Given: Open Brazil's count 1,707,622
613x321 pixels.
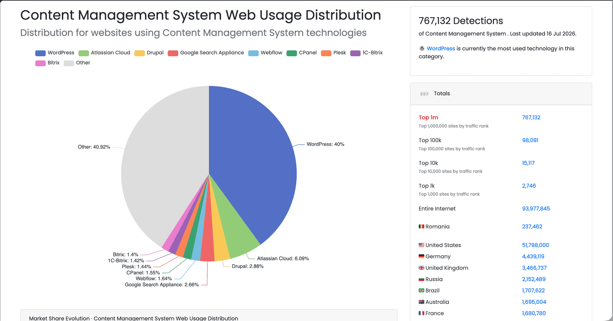Looking at the screenshot, I should pyautogui.click(x=533, y=291).
